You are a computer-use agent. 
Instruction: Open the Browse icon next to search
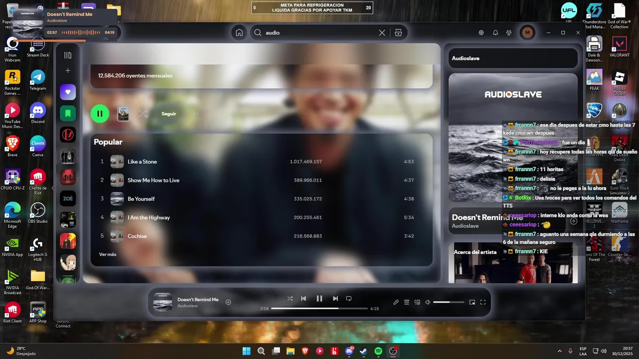(398, 32)
